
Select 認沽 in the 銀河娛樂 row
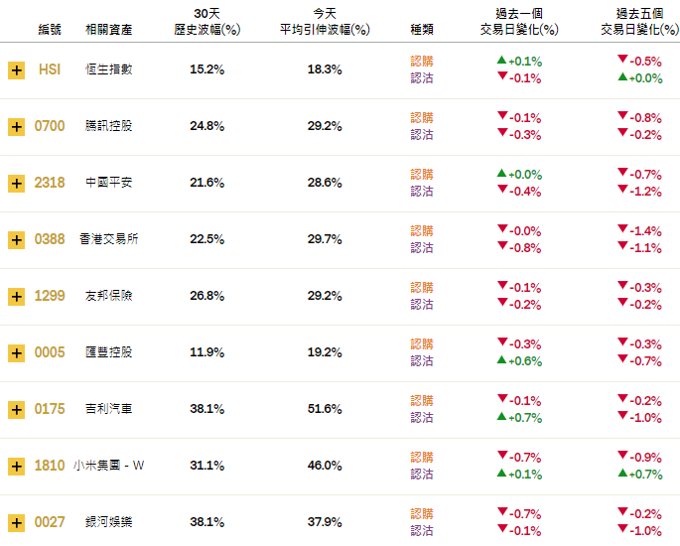coord(422,531)
